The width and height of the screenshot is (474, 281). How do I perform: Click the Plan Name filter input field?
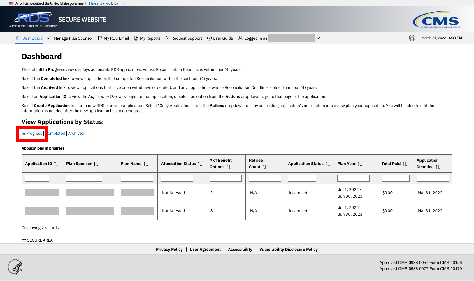pyautogui.click(x=137, y=178)
